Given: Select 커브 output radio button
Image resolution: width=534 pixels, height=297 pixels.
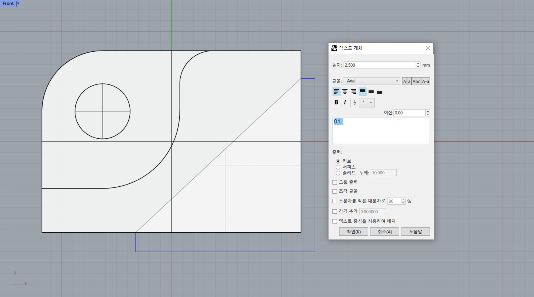Looking at the screenshot, I should [x=338, y=161].
